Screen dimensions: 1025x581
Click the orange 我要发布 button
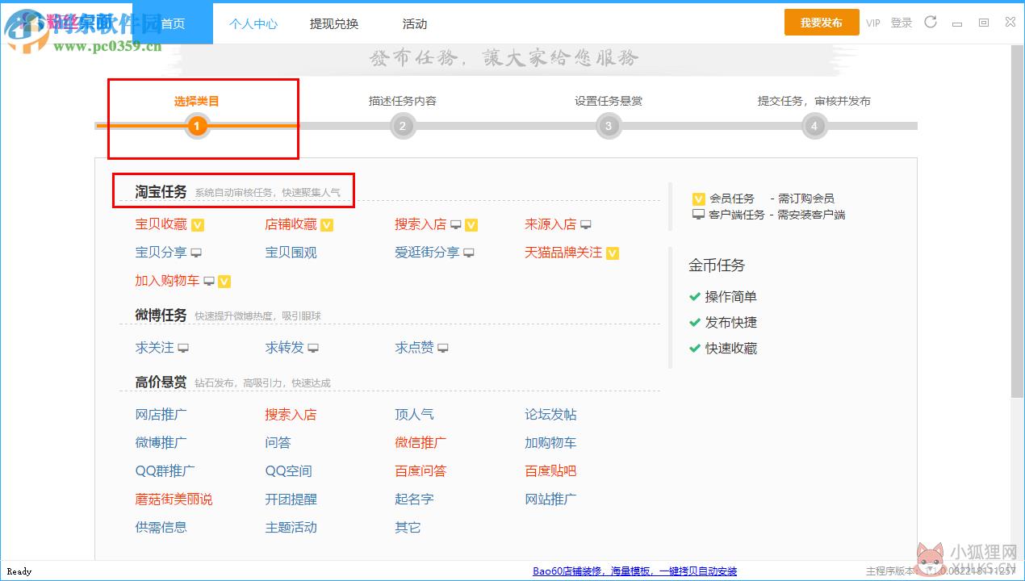click(x=822, y=23)
